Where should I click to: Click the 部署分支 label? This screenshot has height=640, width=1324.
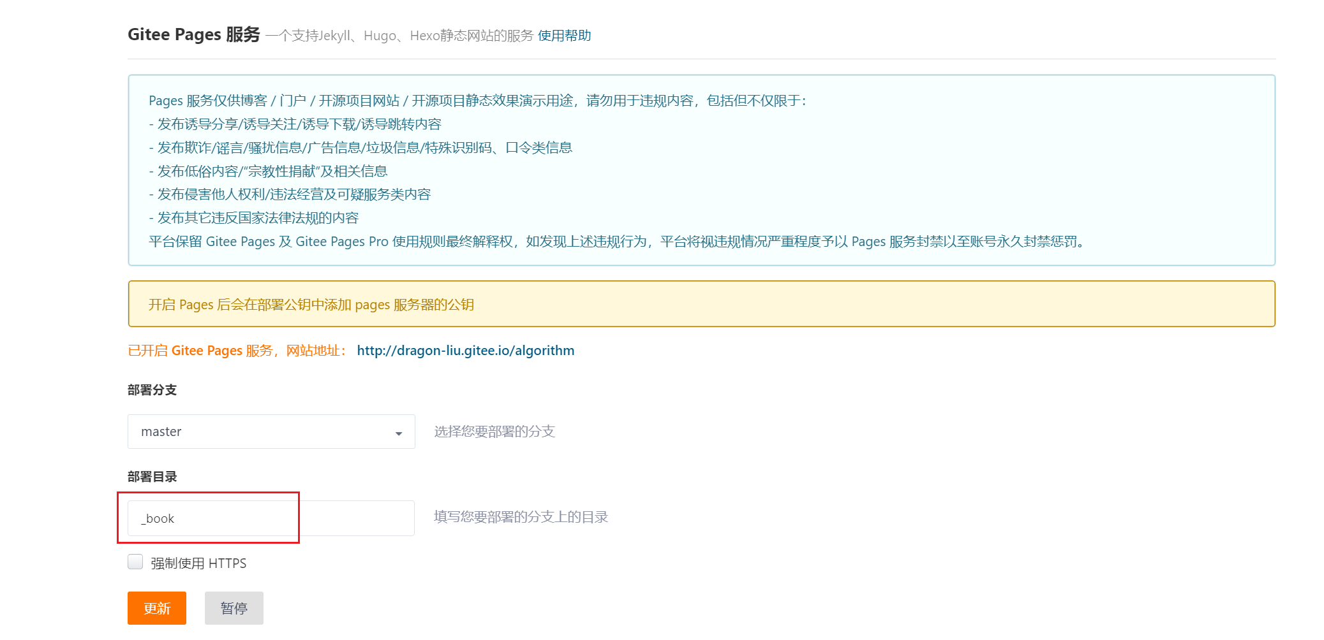coord(152,390)
